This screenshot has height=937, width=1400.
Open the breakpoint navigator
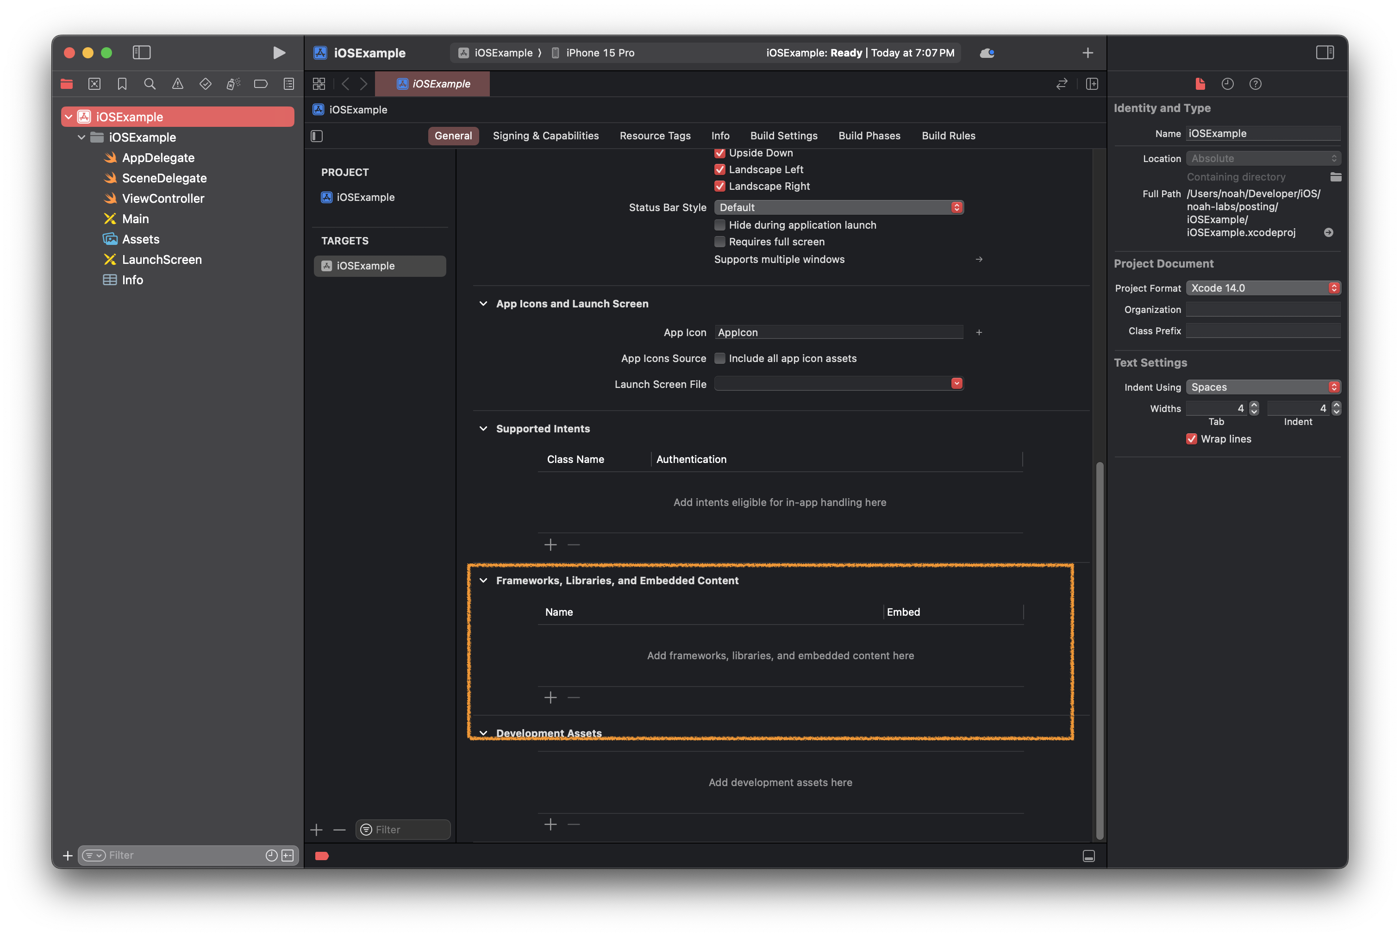coord(261,84)
